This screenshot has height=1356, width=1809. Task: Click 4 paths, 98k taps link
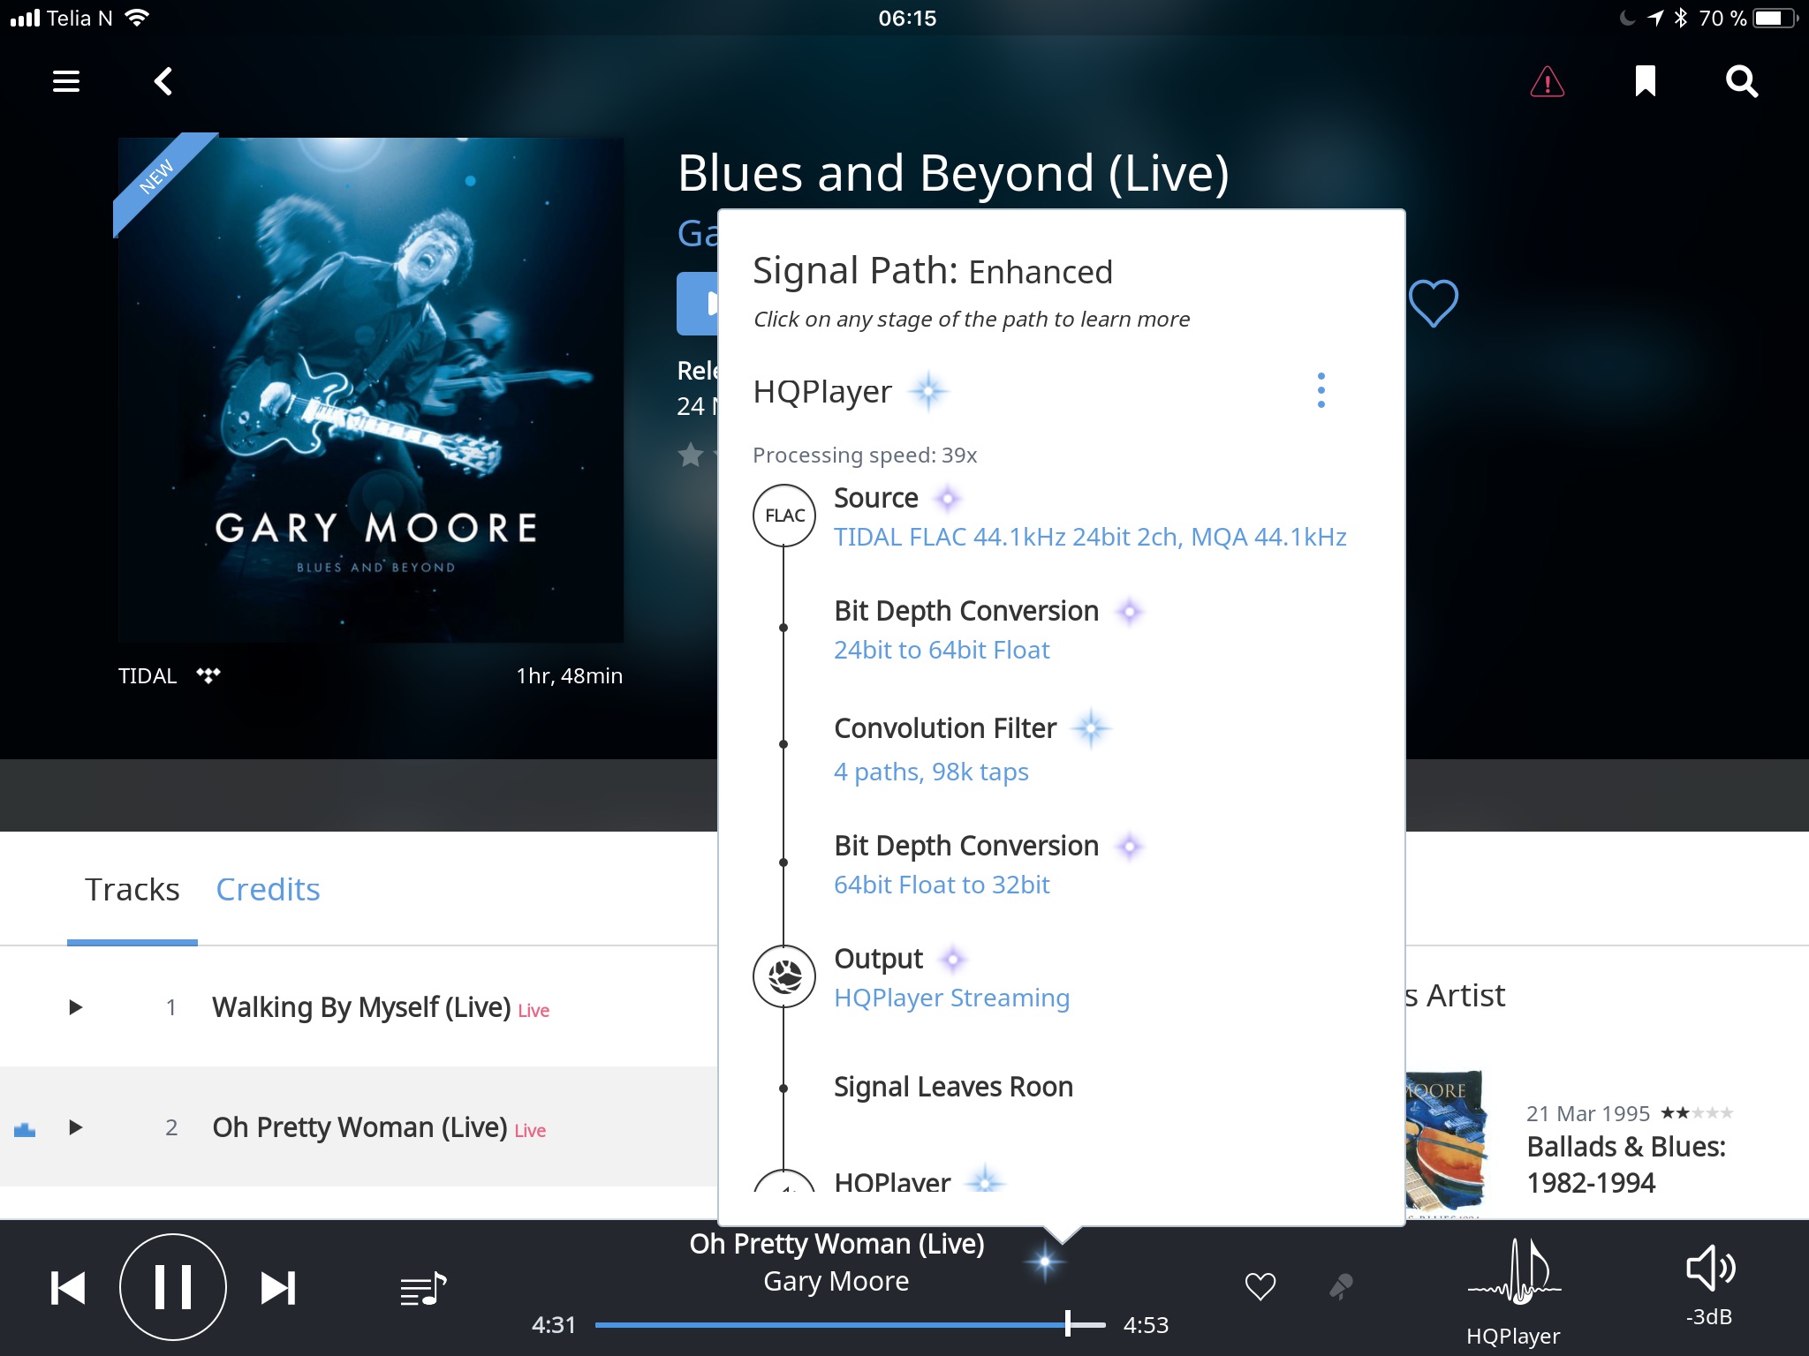(931, 772)
